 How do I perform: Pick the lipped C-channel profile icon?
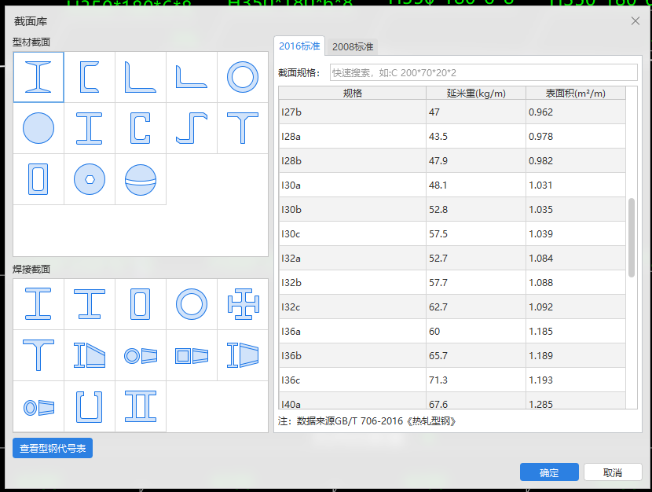141,128
